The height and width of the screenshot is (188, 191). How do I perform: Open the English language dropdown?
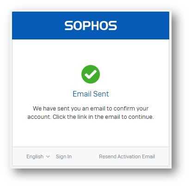point(38,156)
